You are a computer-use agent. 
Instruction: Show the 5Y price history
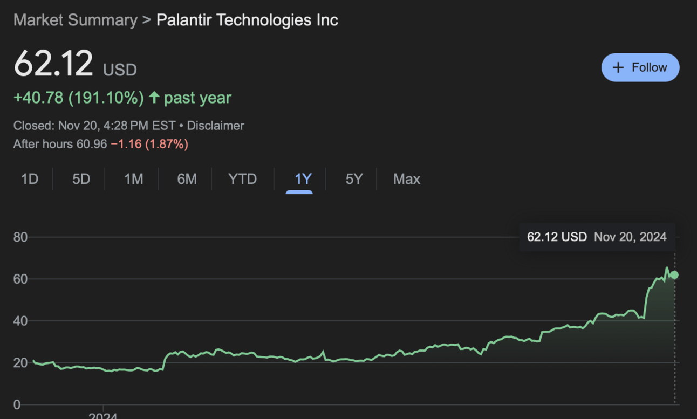354,179
